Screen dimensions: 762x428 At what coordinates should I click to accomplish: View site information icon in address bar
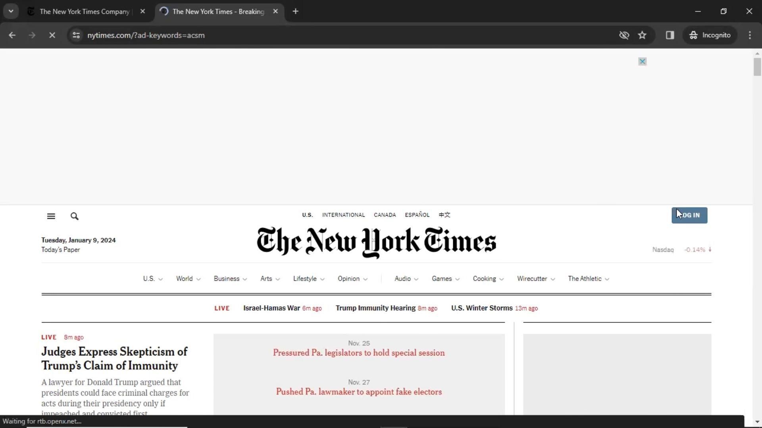[76, 35]
